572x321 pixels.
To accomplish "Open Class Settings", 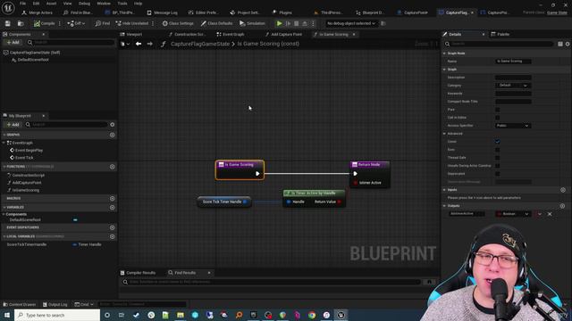I will point(178,23).
